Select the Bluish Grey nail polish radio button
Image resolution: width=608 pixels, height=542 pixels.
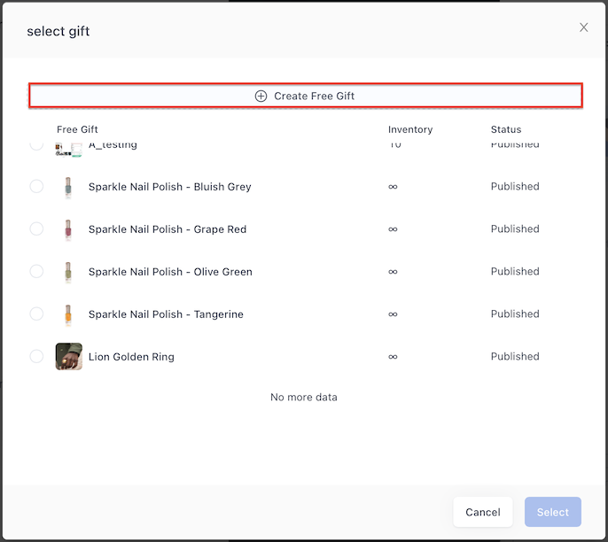[36, 186]
